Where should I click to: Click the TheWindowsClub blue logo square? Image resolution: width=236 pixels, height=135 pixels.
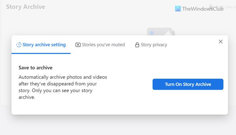[178, 9]
